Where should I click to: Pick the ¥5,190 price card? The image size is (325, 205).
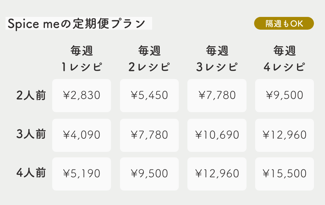pyautogui.click(x=82, y=174)
